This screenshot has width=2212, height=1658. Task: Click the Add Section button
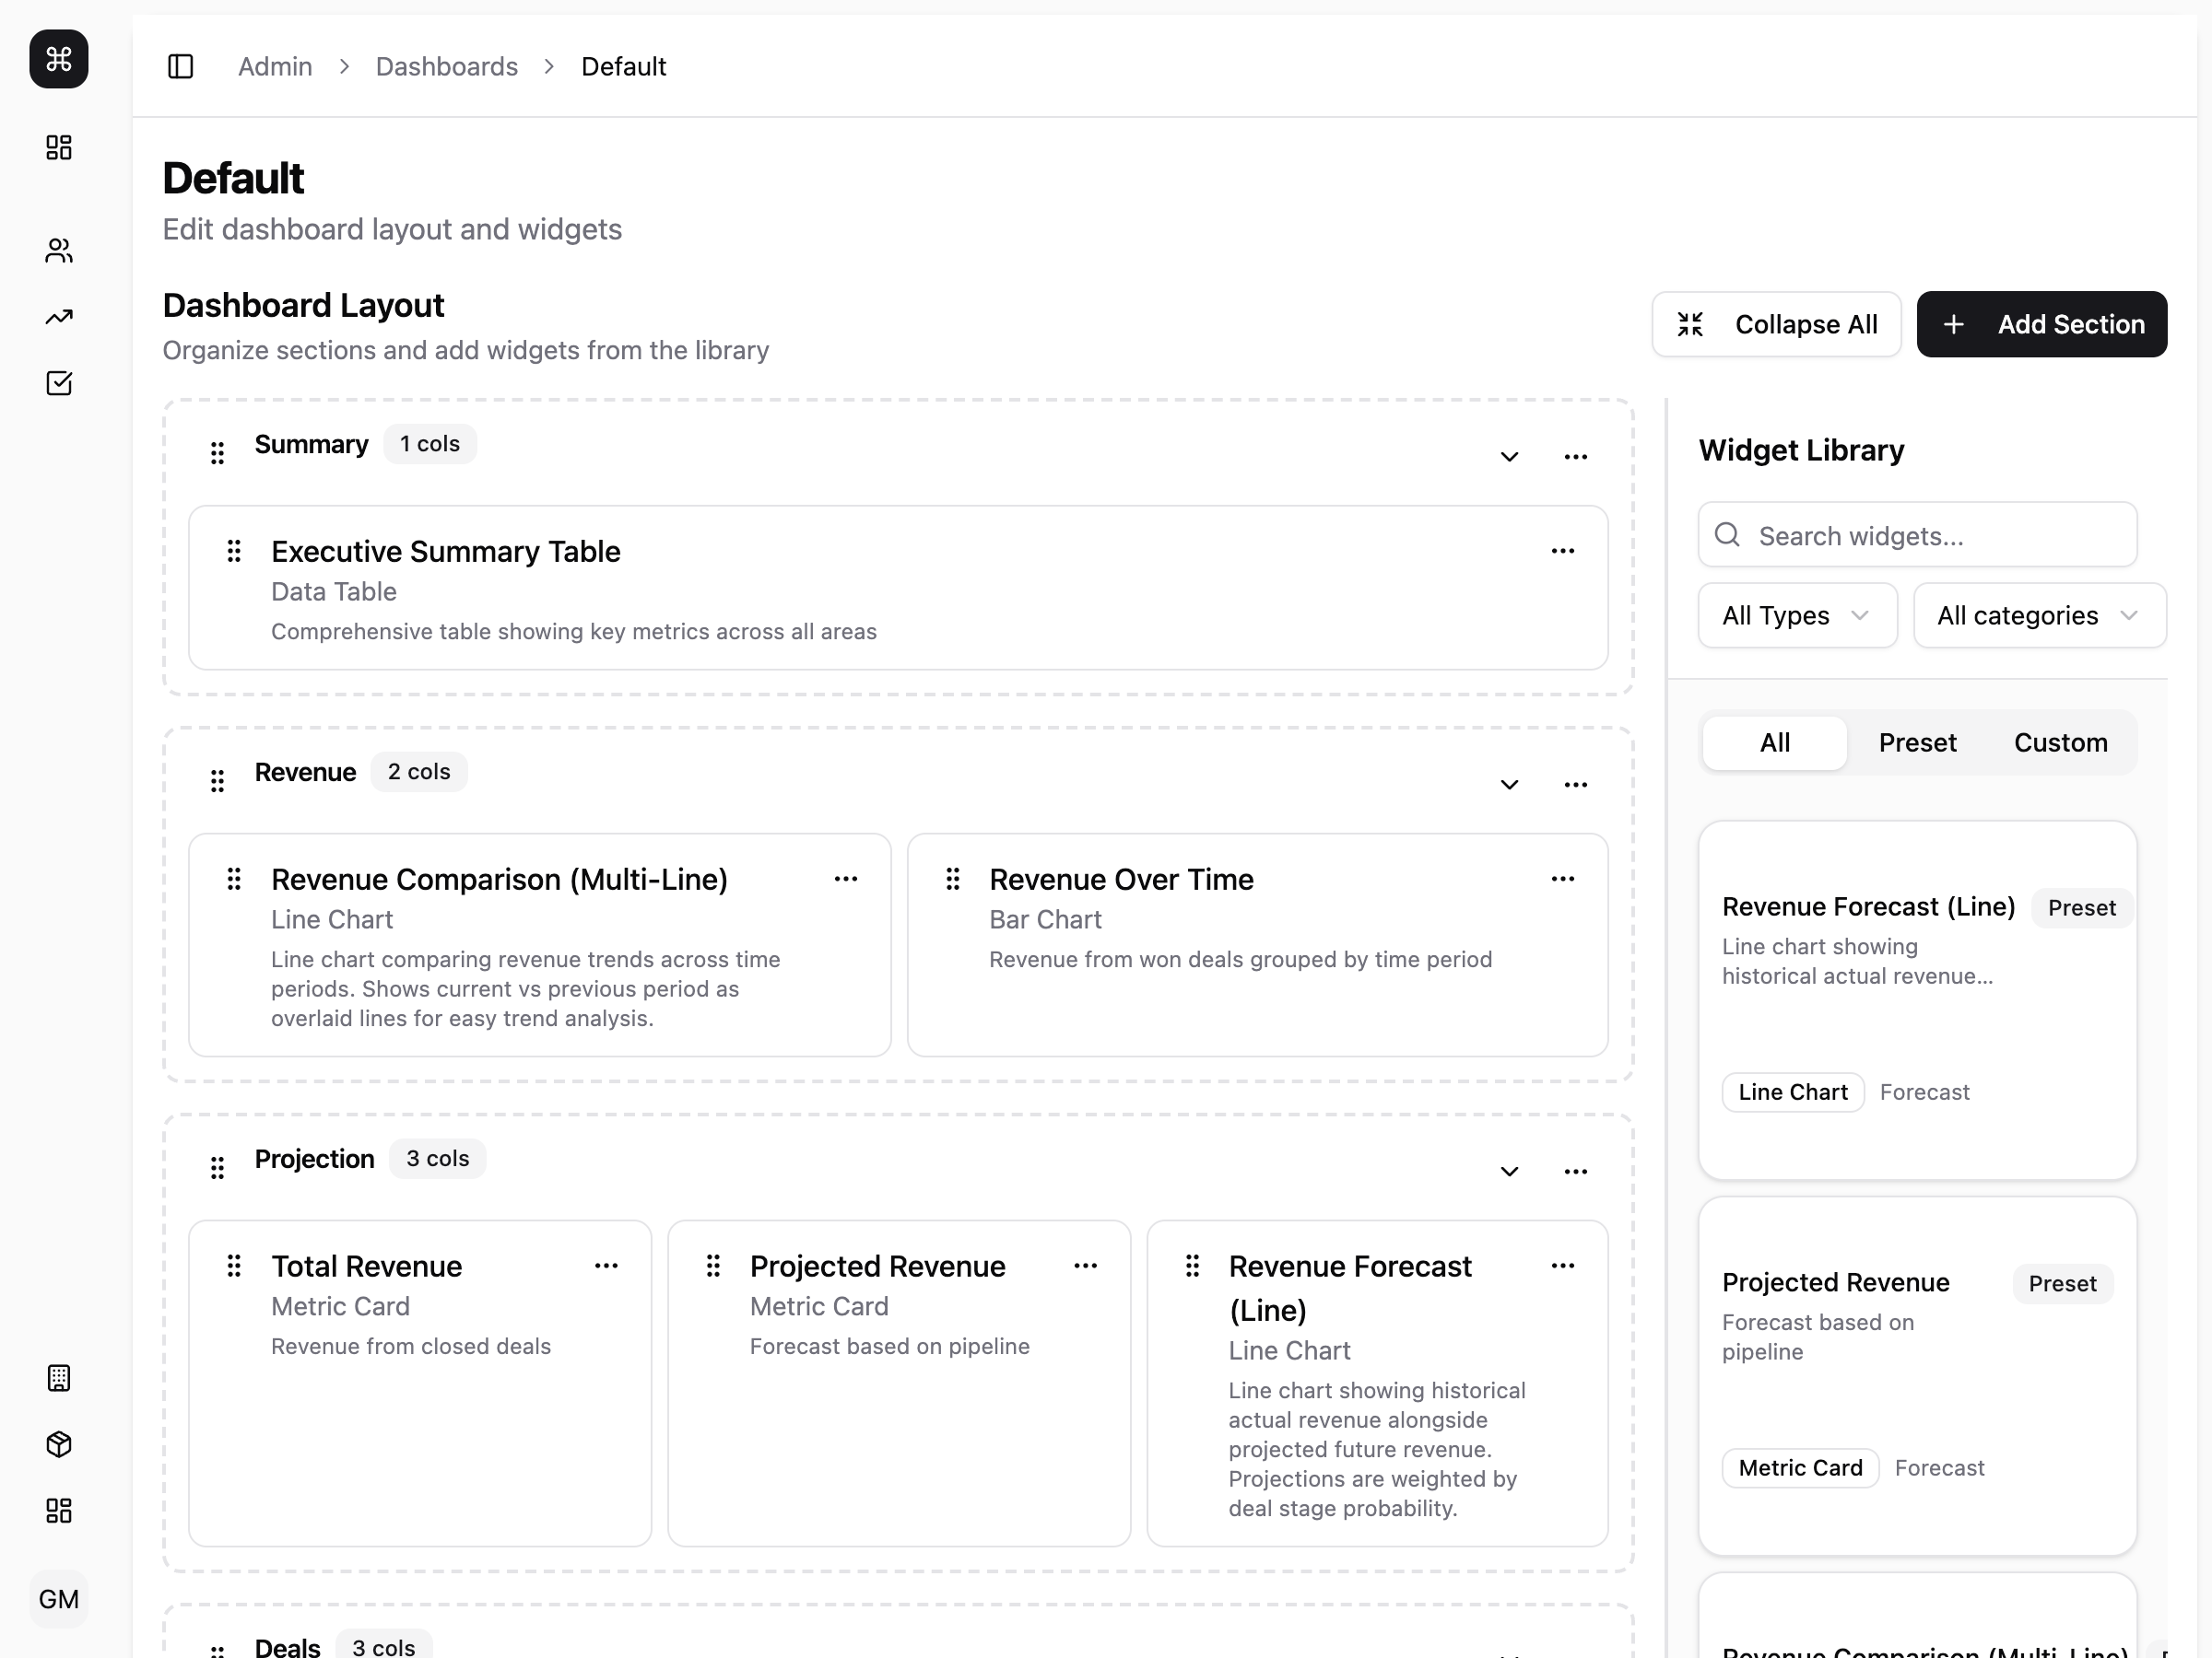[x=2042, y=324]
